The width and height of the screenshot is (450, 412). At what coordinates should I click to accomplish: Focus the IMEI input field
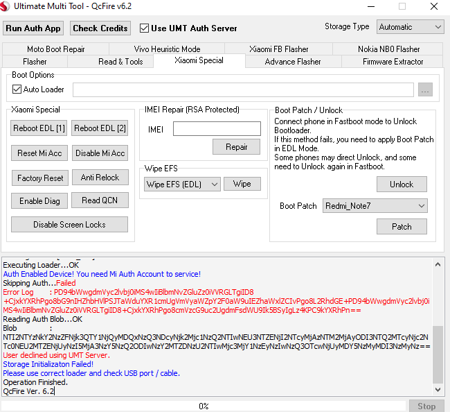tap(217, 128)
